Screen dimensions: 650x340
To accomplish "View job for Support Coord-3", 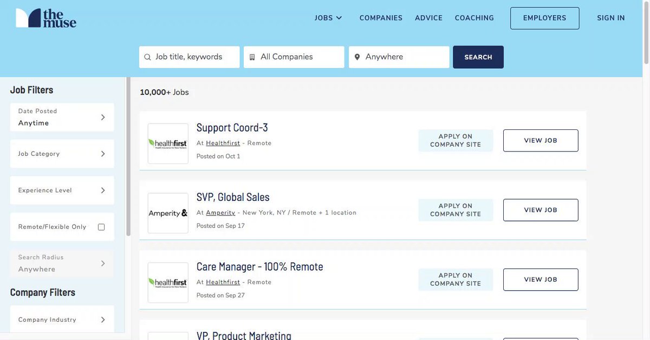I will click(x=541, y=140).
